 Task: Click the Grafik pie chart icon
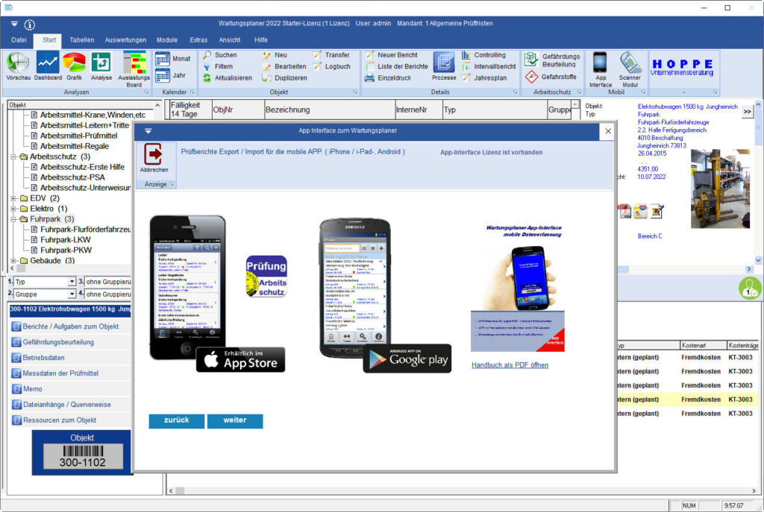click(74, 64)
